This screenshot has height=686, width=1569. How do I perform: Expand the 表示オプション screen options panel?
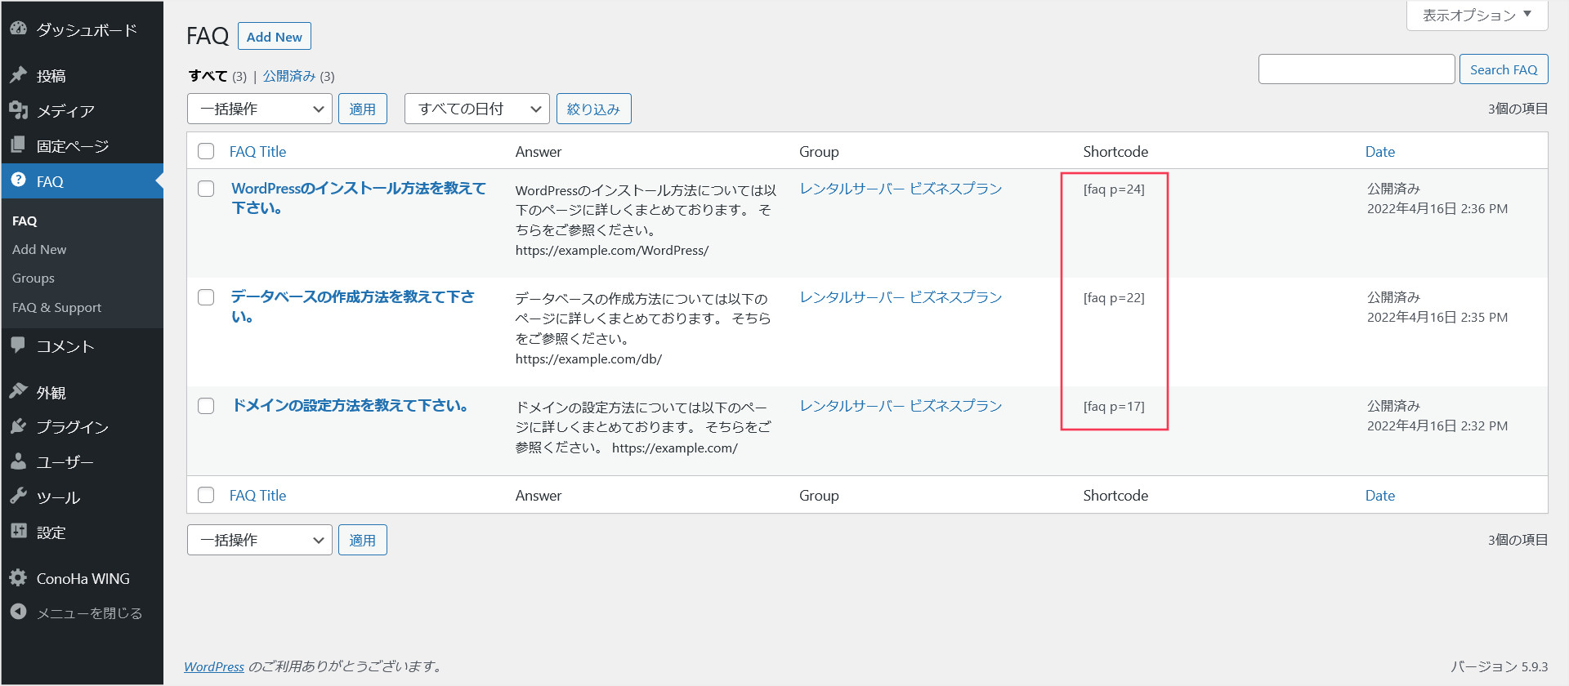(1477, 15)
